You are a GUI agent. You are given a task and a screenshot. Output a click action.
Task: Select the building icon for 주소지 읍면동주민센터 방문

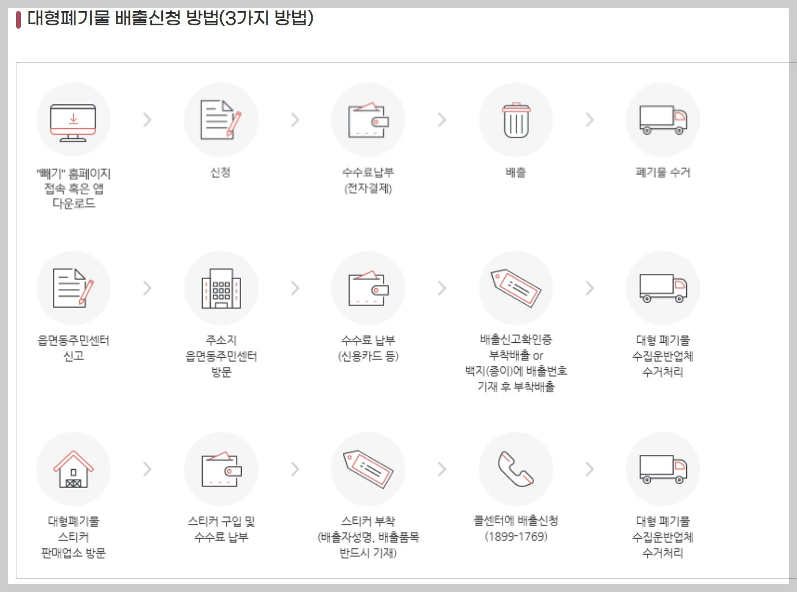tap(221, 288)
